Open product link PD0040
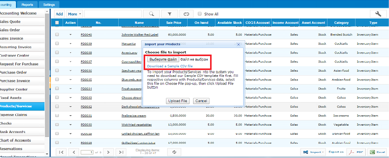The image size is (389, 158). 86,34
